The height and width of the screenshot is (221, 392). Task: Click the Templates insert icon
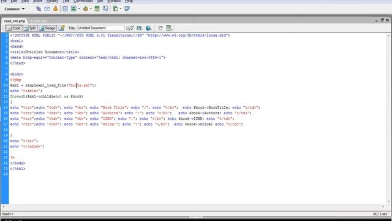[115, 9]
